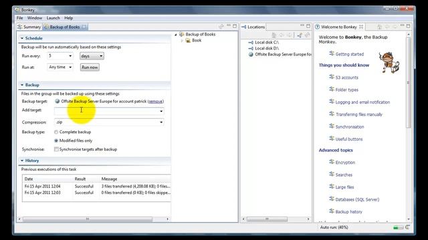
Task: Click the Bonkey icon in the title bar
Action: (x=17, y=10)
